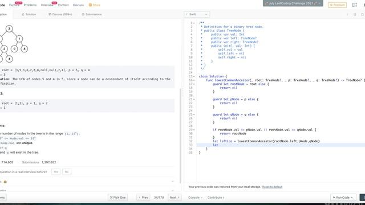
Task: Fold the guard block at line 25
Action: tap(194, 114)
